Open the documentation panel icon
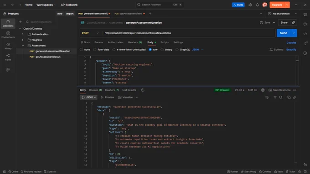The height and width of the screenshot is (174, 310). click(305, 15)
